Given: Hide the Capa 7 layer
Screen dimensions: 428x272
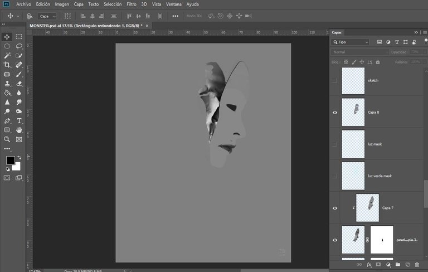Looking at the screenshot, I should click(335, 208).
